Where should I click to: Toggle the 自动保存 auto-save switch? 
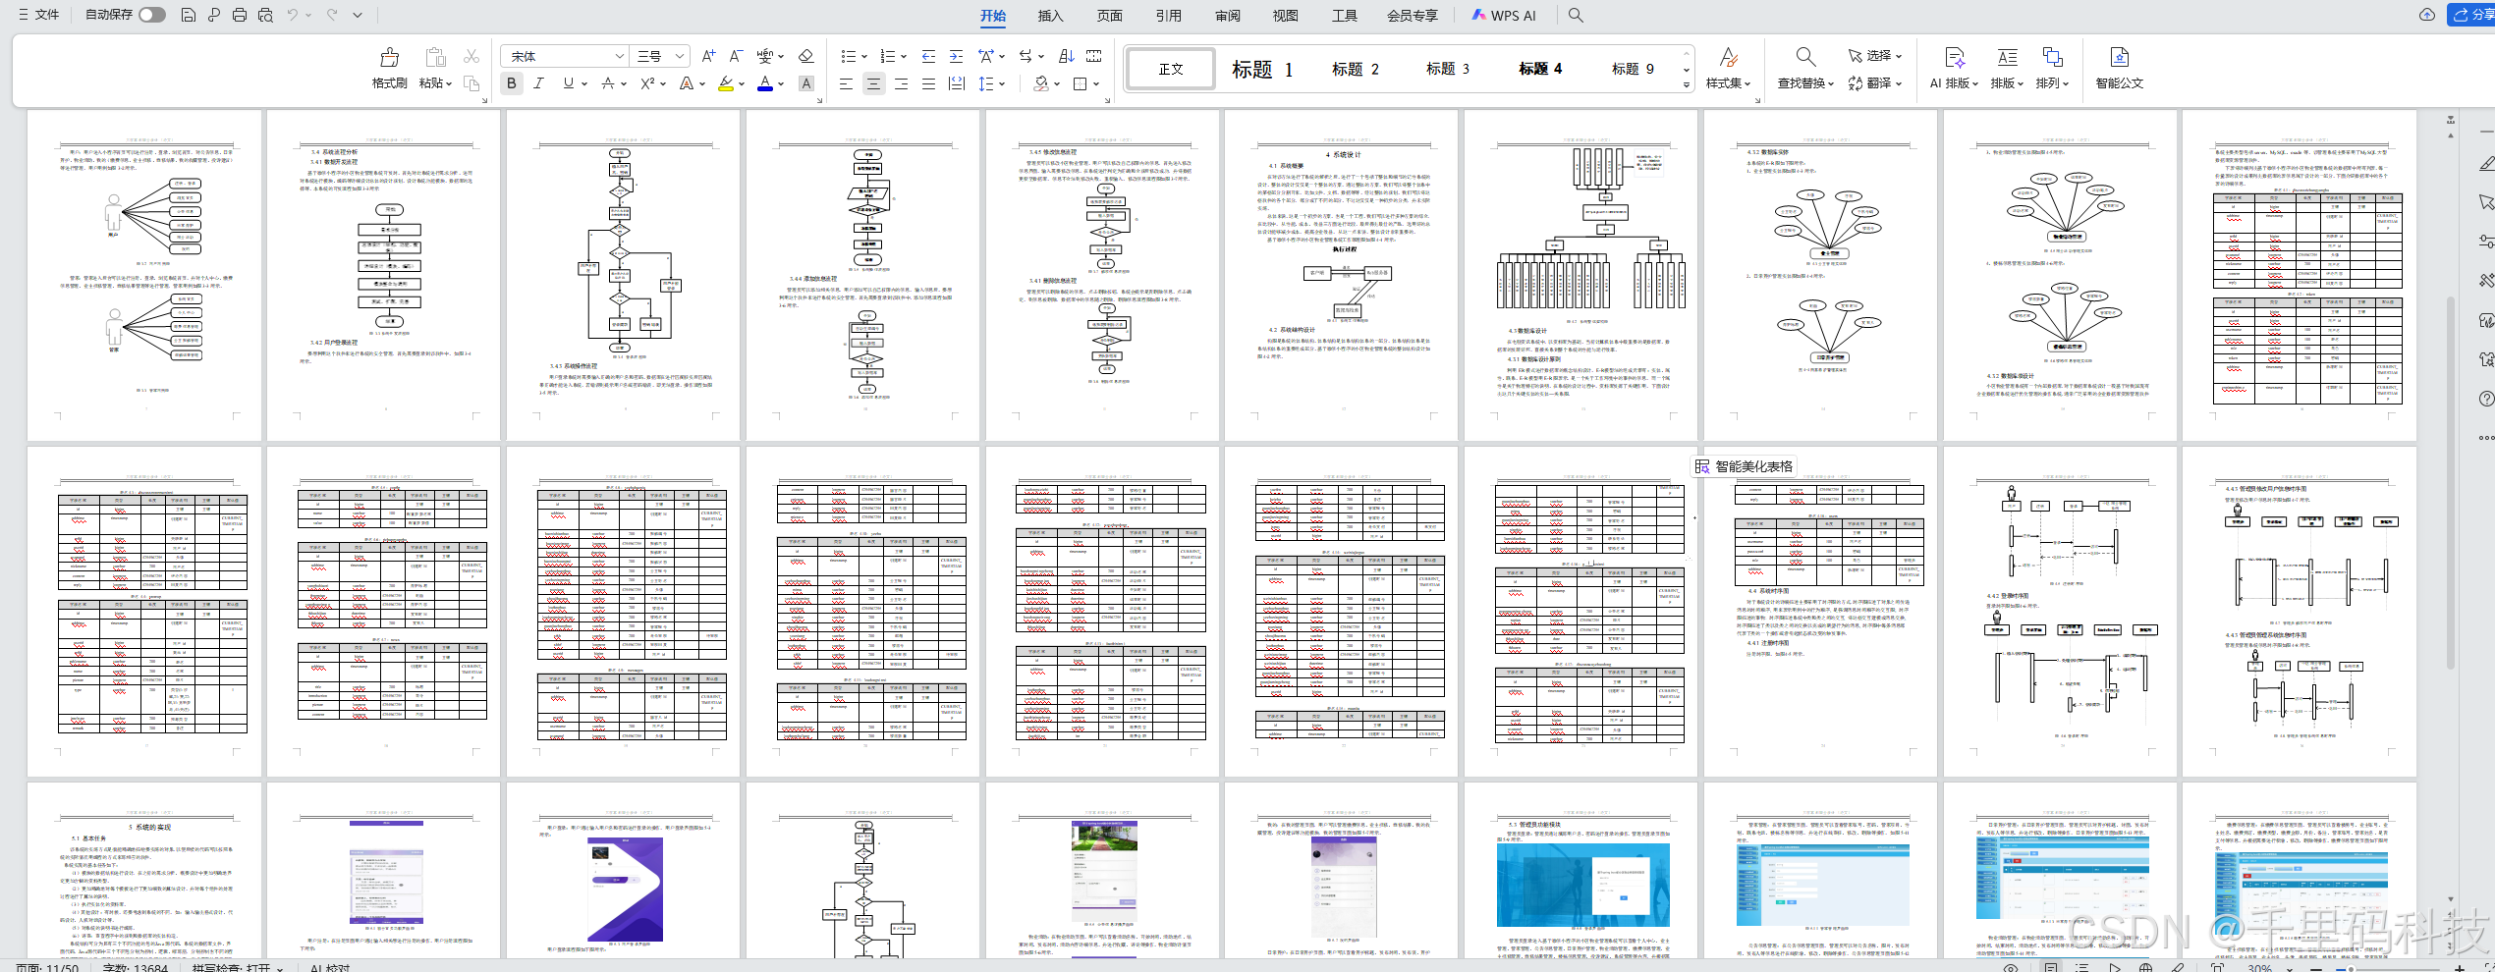(x=152, y=15)
